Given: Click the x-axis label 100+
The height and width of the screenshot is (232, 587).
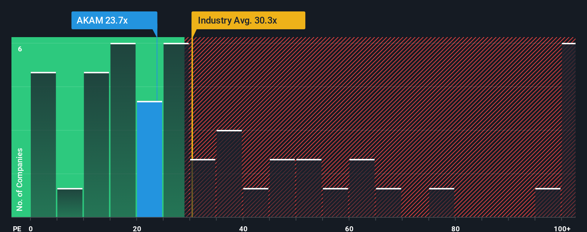Looking at the screenshot, I should pos(562,228).
